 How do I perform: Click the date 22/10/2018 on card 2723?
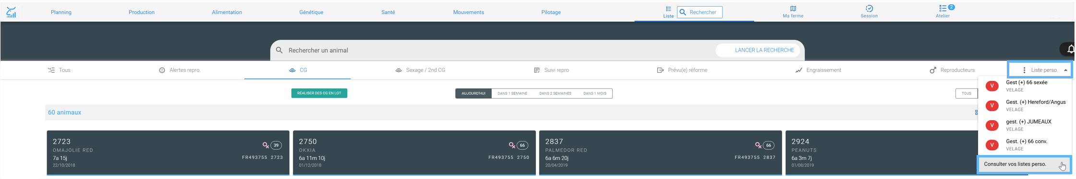(x=64, y=165)
